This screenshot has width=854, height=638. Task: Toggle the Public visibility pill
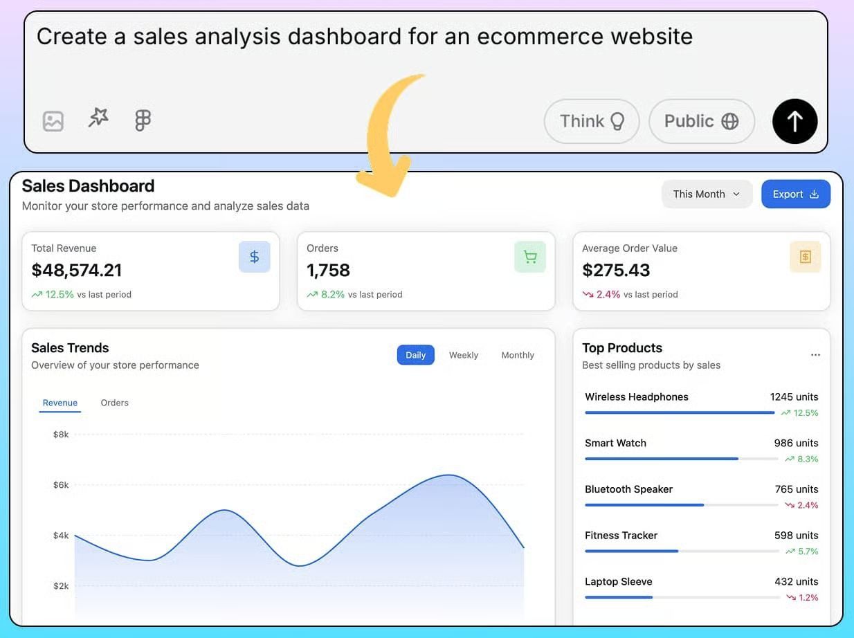[x=701, y=121]
